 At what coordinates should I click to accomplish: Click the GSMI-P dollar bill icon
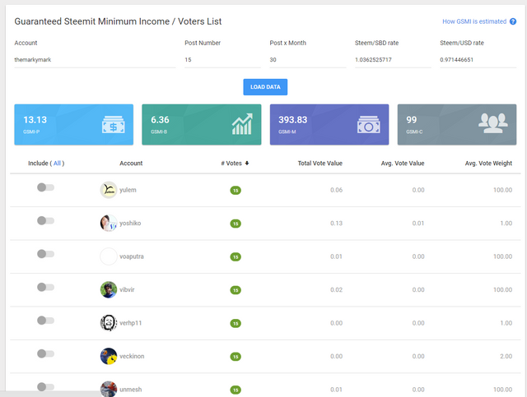click(x=114, y=124)
